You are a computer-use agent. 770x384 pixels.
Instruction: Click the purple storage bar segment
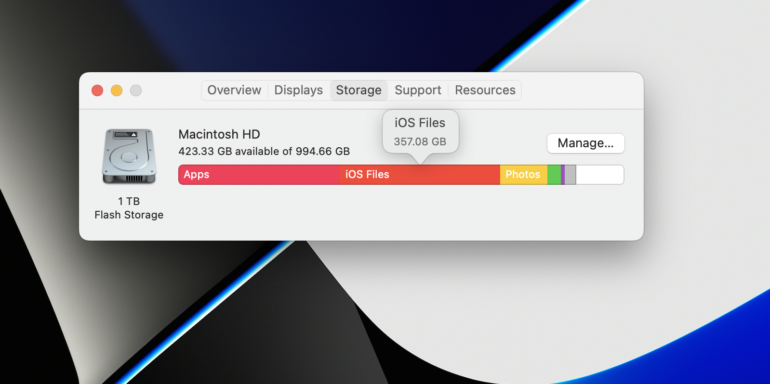(563, 175)
